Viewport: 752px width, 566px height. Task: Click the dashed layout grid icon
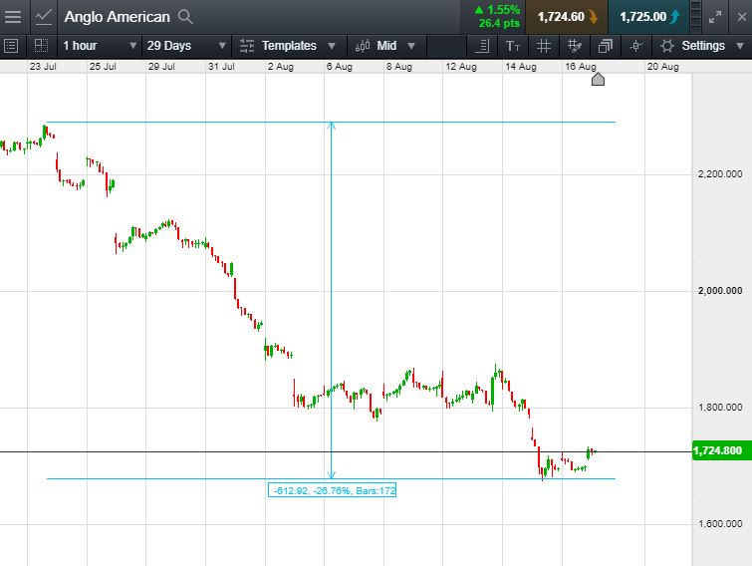point(41,46)
